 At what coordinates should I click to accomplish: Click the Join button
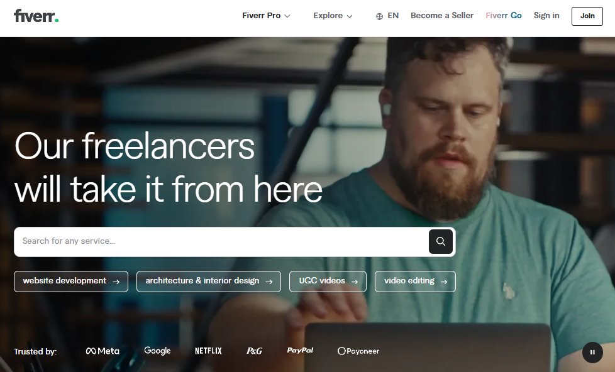(587, 16)
